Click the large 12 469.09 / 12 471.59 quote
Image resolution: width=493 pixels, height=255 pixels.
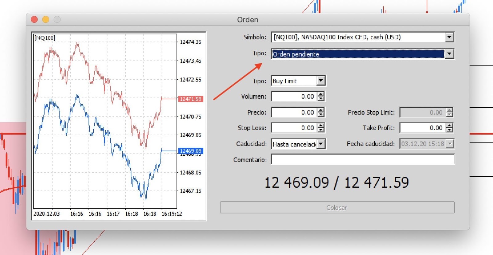click(337, 183)
